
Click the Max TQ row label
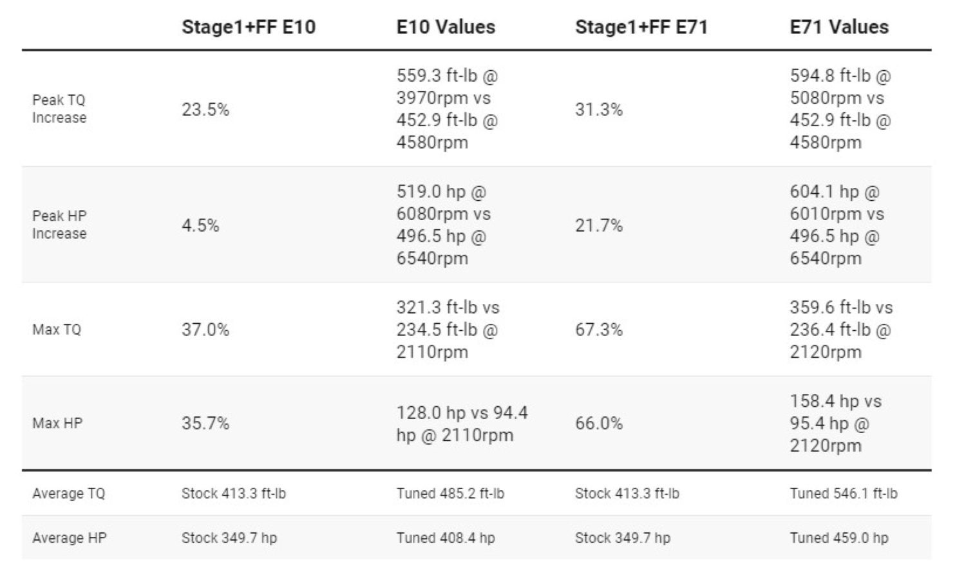coord(57,330)
